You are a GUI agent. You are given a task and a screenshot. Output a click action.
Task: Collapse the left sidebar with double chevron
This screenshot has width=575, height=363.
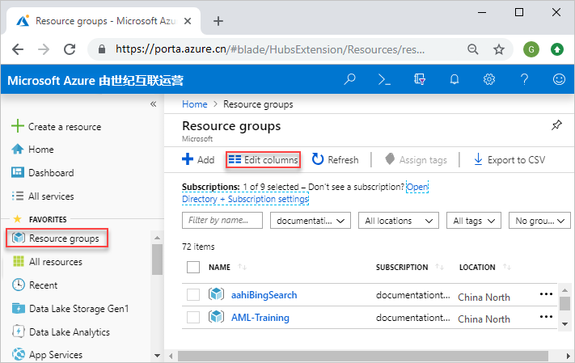click(x=154, y=104)
